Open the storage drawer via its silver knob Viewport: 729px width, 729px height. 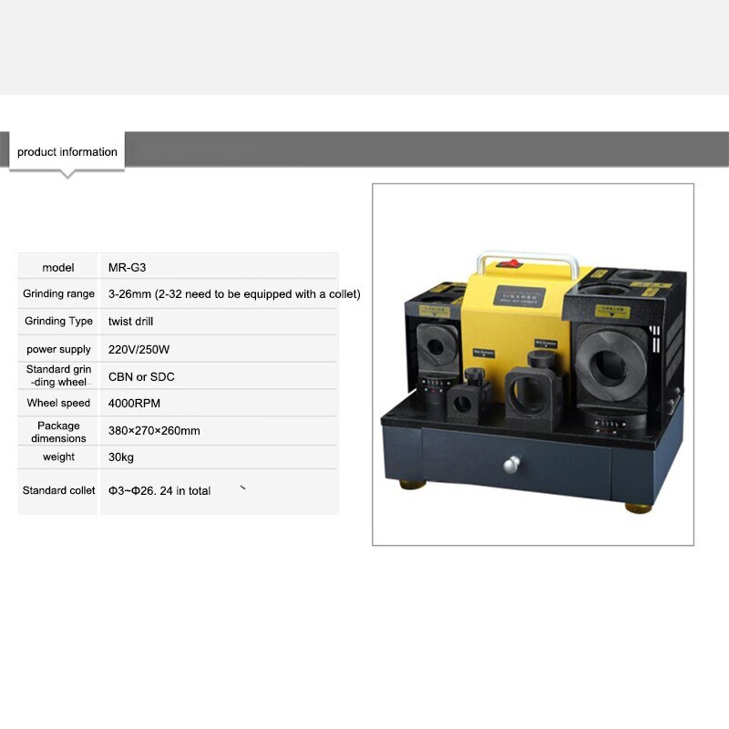tap(511, 465)
